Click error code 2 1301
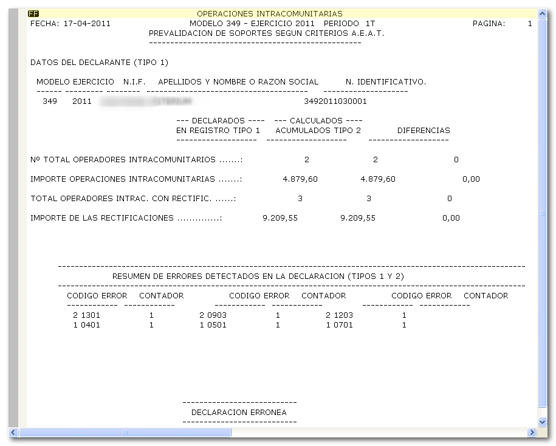Image resolution: width=556 pixels, height=446 pixels. pos(86,315)
